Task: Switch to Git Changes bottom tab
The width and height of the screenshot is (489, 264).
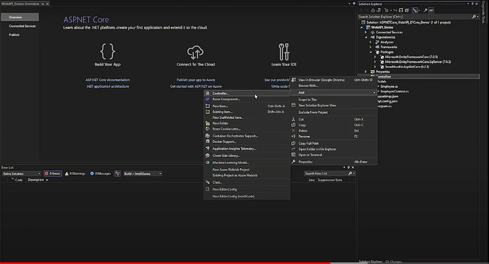Action: (394, 262)
